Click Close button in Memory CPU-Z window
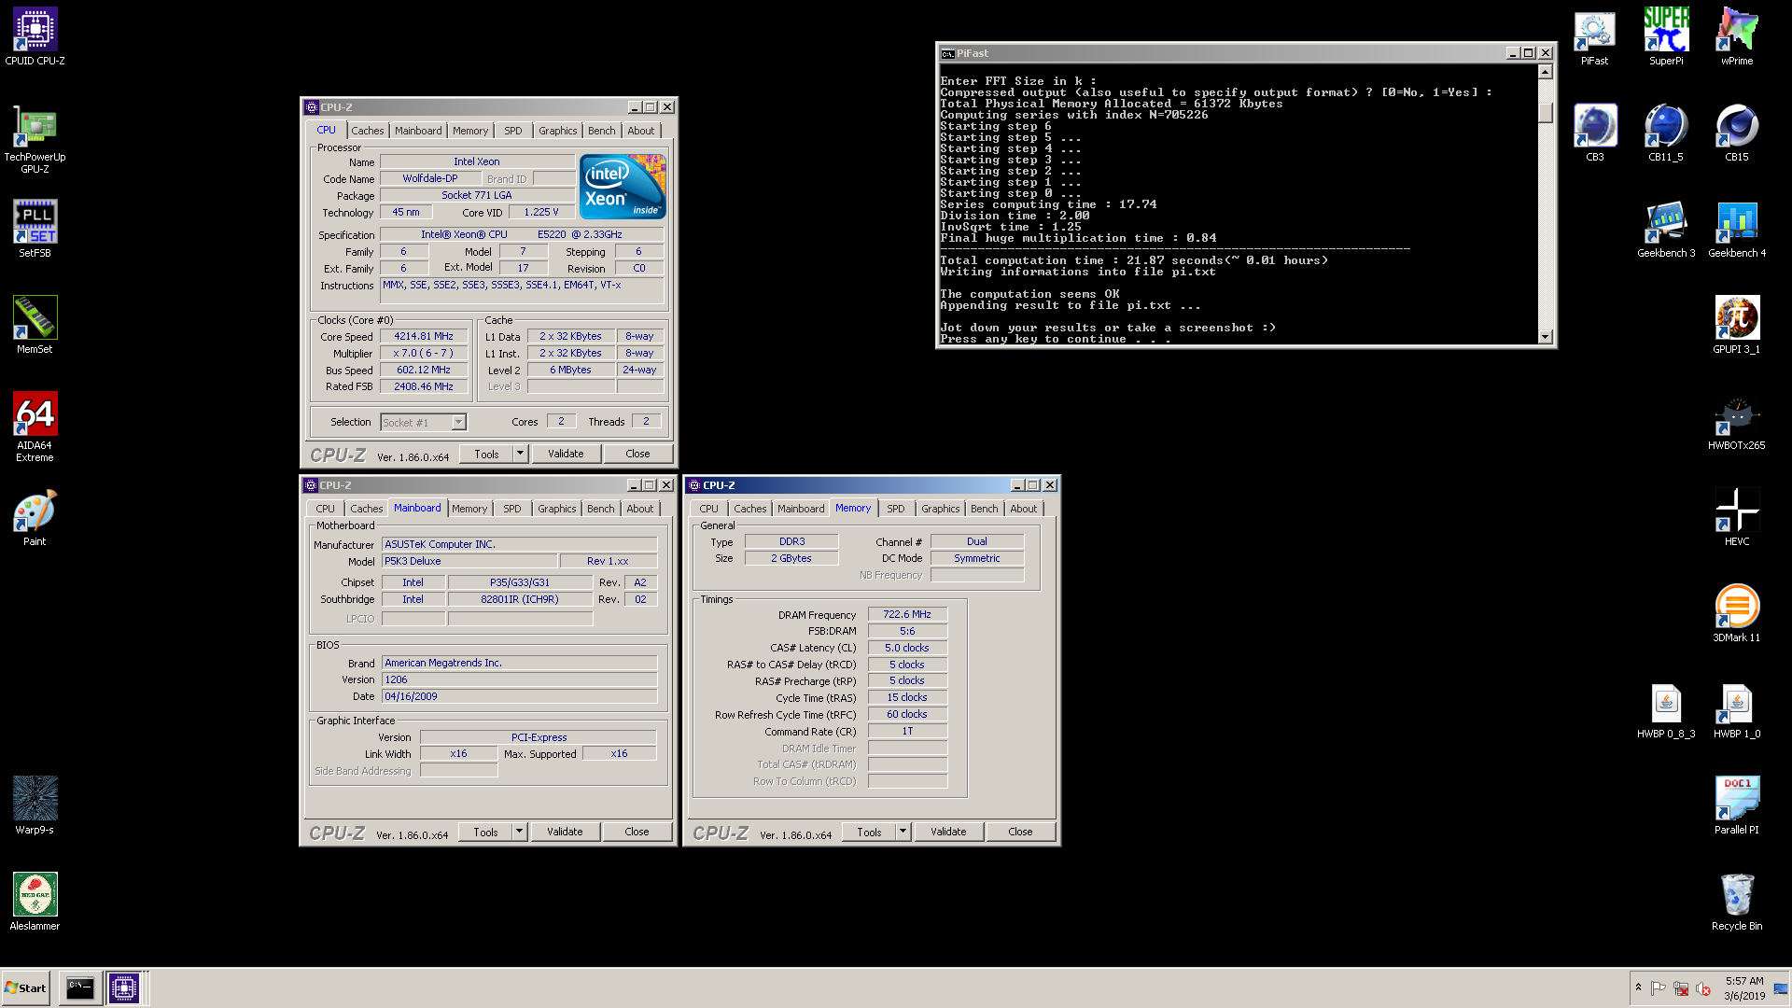Viewport: 1792px width, 1008px height. point(1020,832)
